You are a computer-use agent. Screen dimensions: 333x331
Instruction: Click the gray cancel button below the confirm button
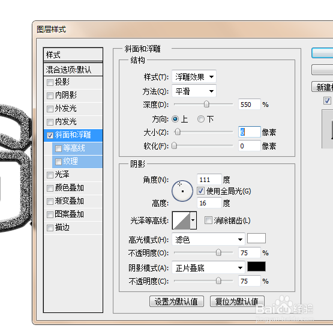pos(322,70)
